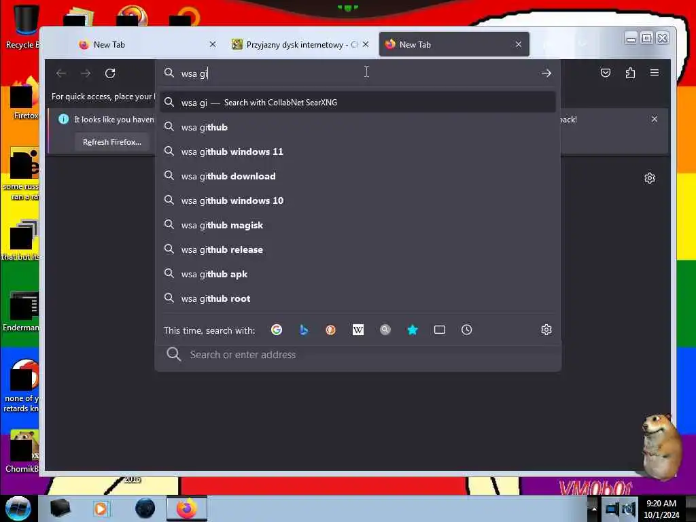Choose suggestion 'wsa github download'

pos(358,176)
